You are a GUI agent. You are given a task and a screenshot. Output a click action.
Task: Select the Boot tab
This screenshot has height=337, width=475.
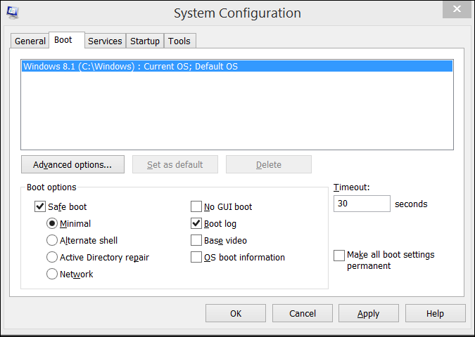coord(66,40)
